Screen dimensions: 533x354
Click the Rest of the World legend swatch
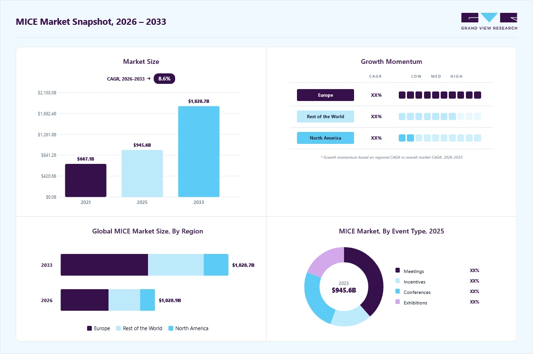(118, 328)
